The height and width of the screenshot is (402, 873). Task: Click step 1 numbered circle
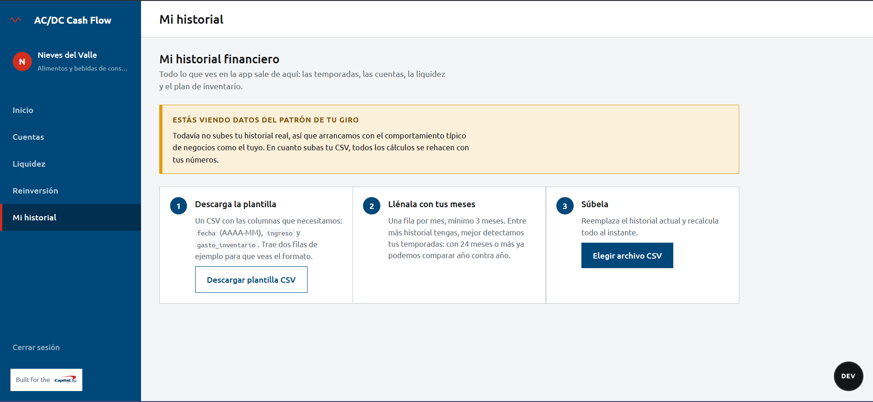(x=178, y=206)
